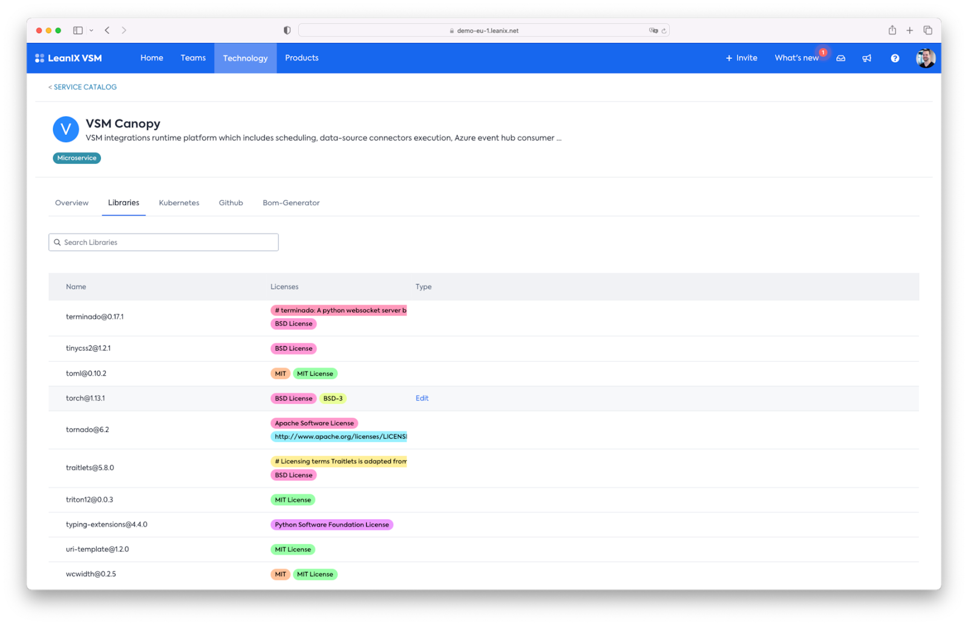Viewport: 968px width, 625px height.
Task: Open the Safari share icon
Action: click(892, 30)
